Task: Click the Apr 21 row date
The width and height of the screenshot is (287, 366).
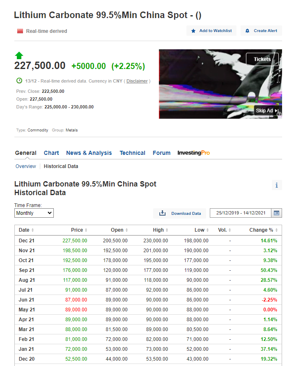Action: point(26,320)
